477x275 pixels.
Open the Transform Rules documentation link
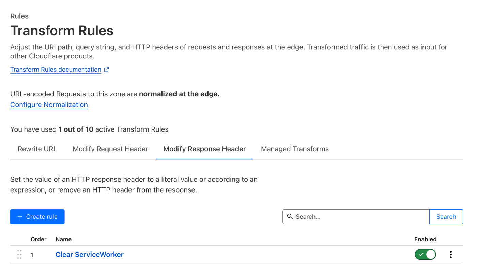(x=56, y=70)
